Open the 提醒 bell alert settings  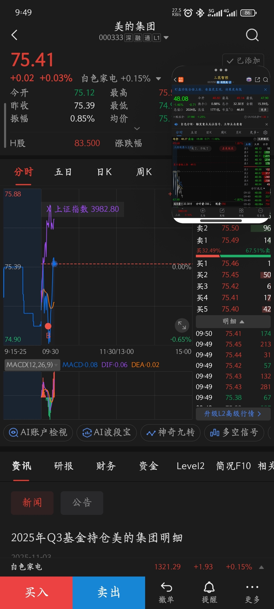point(209,593)
